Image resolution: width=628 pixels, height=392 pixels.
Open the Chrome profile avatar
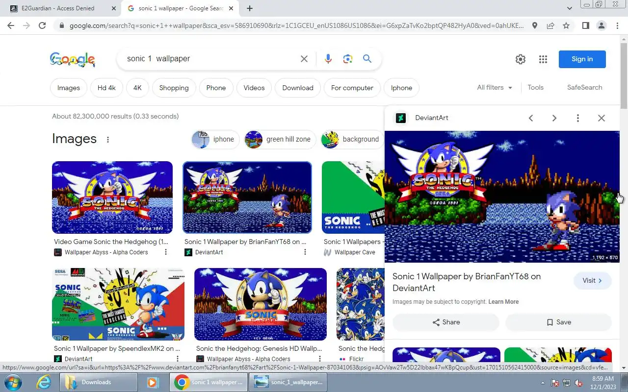[x=601, y=25]
